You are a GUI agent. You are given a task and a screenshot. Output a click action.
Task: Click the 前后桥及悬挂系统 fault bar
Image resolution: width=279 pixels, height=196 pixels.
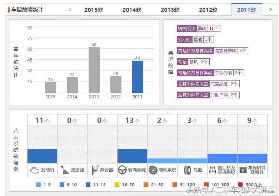223,158
